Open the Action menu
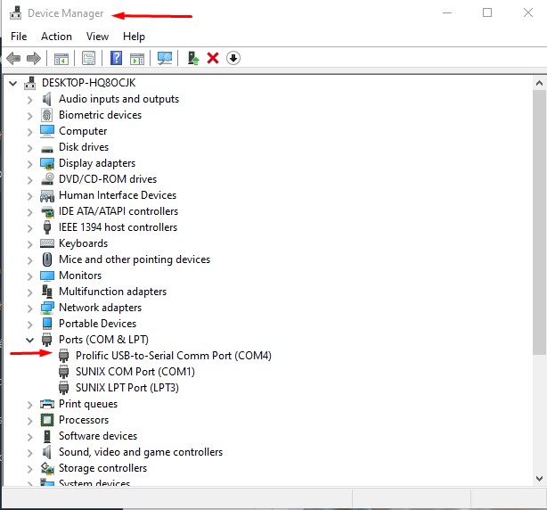 pyautogui.click(x=56, y=37)
